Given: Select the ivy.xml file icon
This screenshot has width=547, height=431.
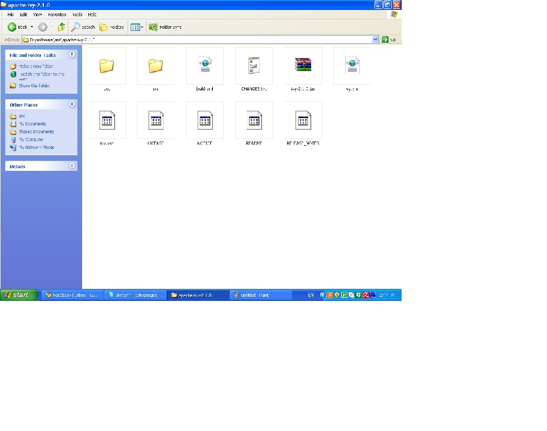Looking at the screenshot, I should [x=352, y=66].
